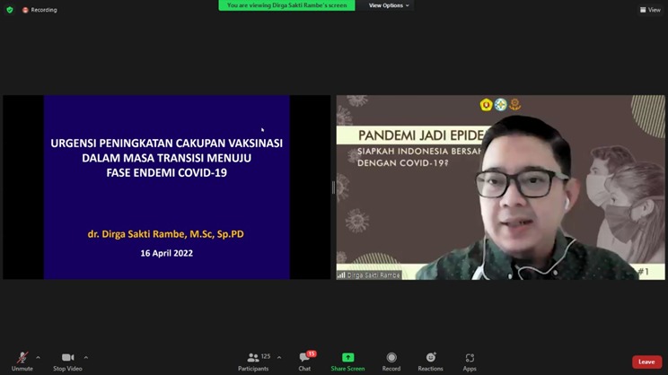
Task: Click the green encryption shield icon
Action: [x=10, y=10]
